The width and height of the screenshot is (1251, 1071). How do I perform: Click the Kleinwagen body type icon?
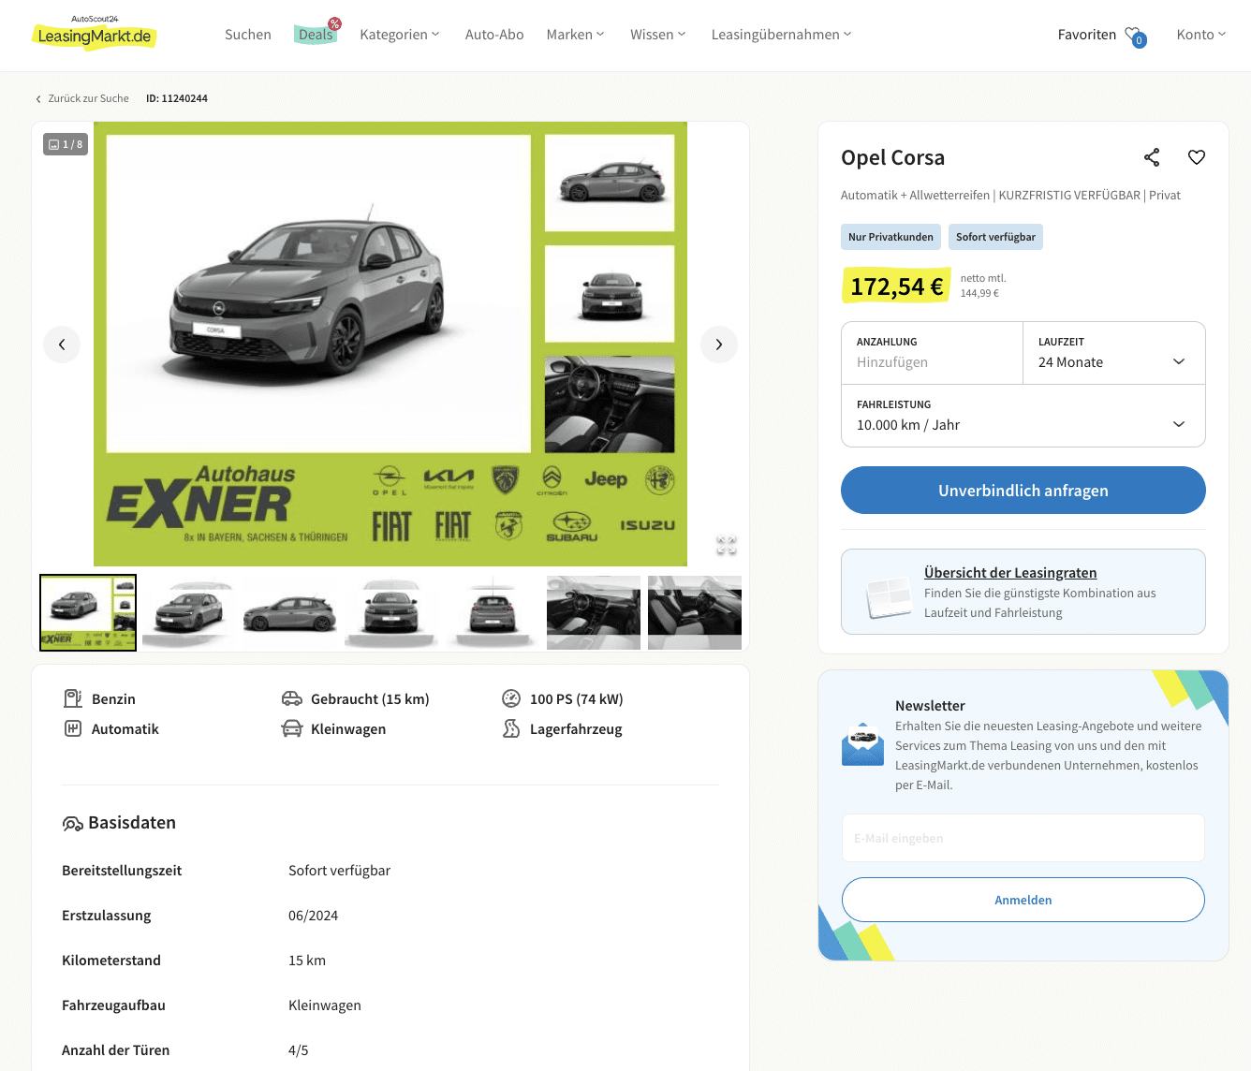[292, 728]
